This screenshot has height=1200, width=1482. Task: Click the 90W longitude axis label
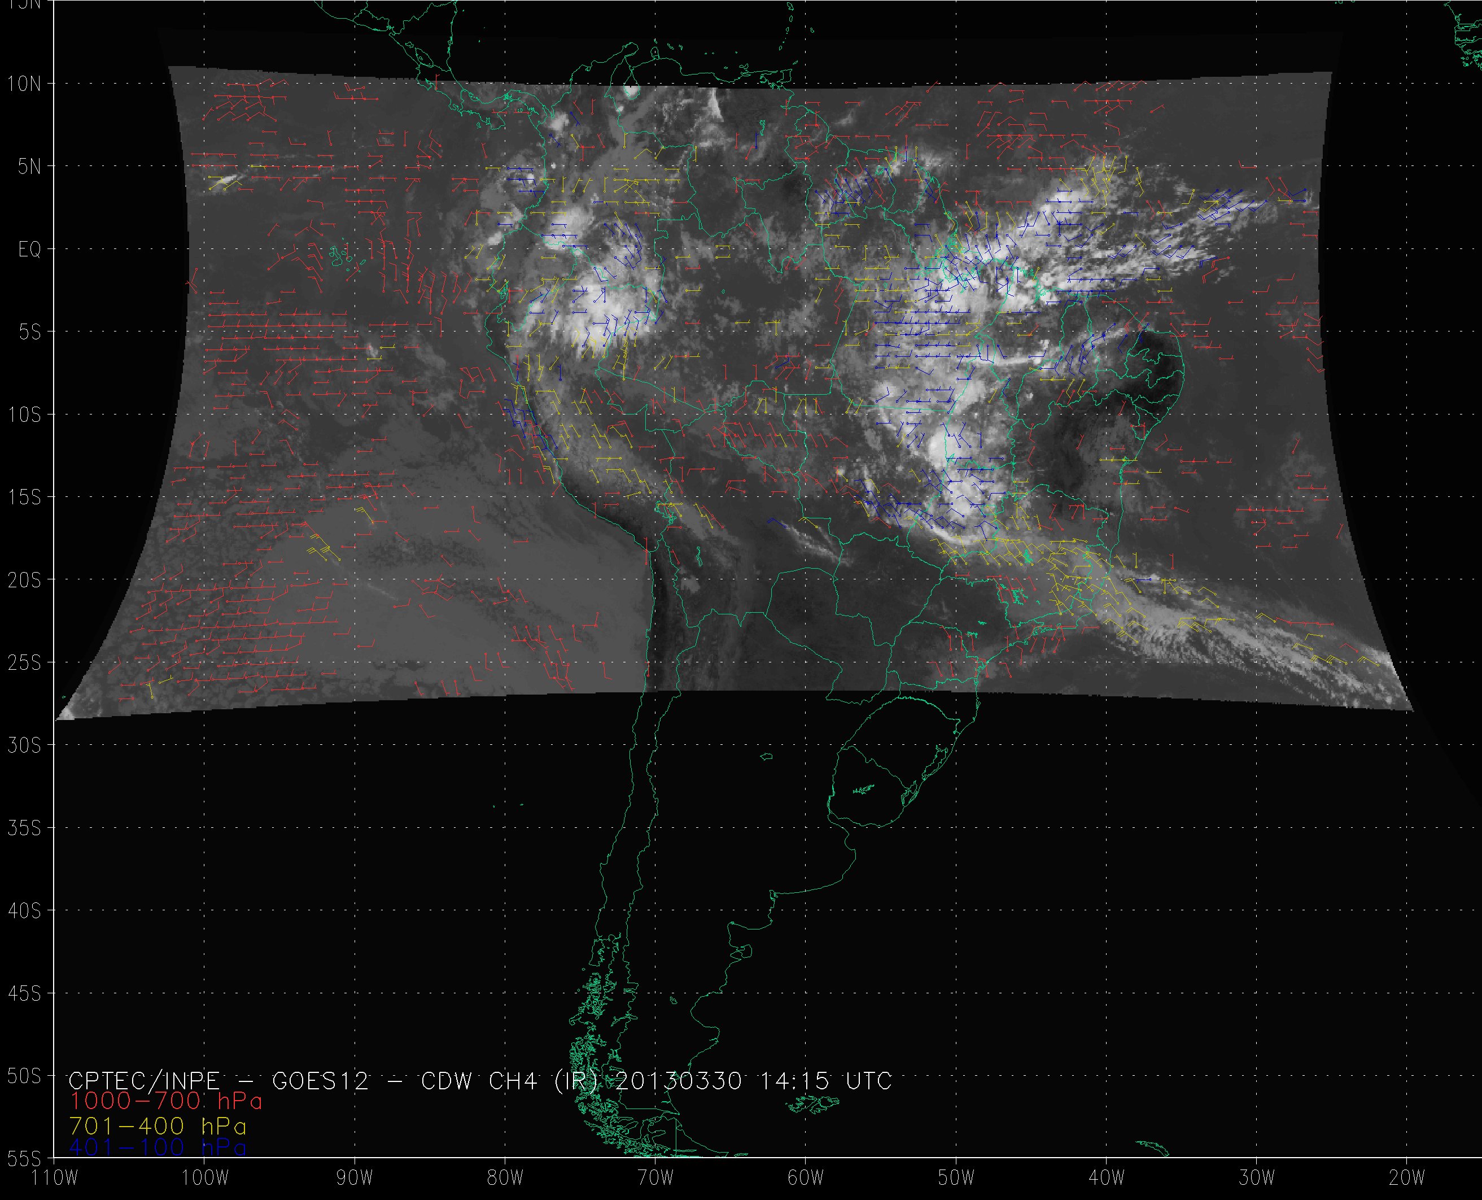coord(355,1178)
